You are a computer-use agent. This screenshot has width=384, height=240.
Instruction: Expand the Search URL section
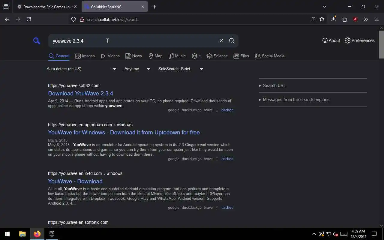(272, 85)
